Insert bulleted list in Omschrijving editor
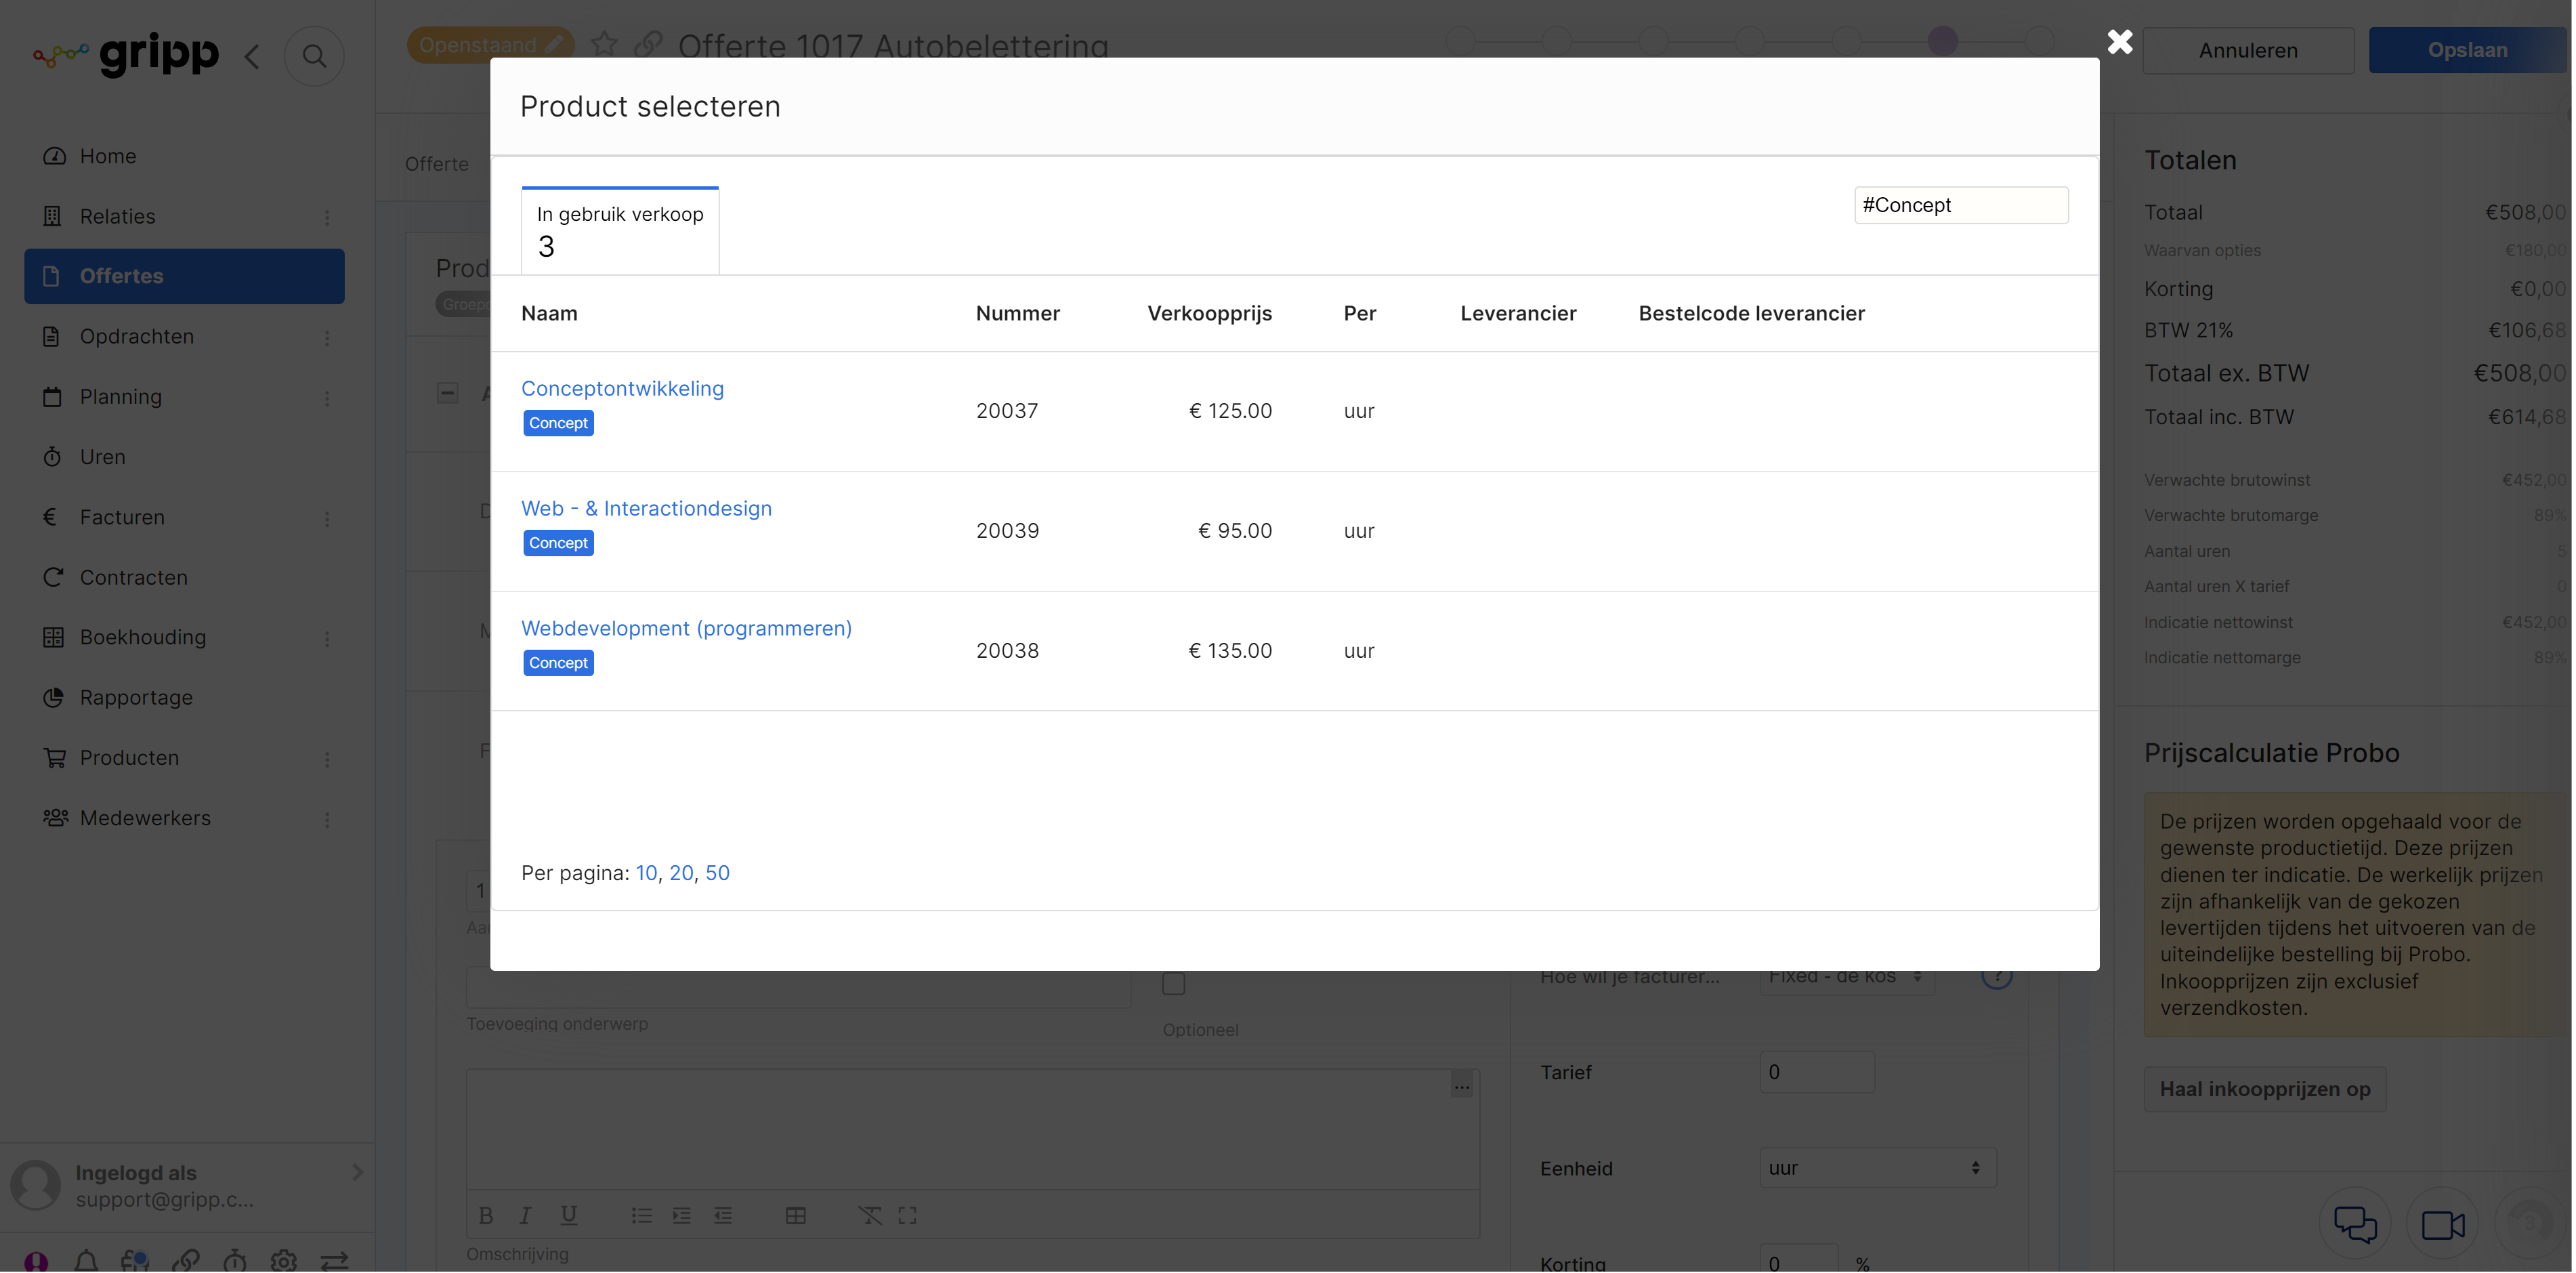 pyautogui.click(x=642, y=1215)
